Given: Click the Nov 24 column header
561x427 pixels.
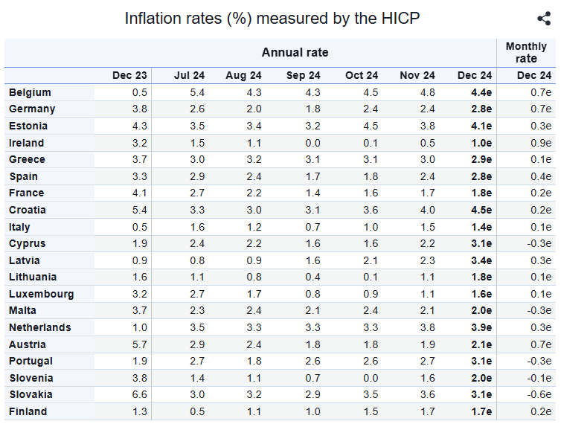Looking at the screenshot, I should click(417, 75).
